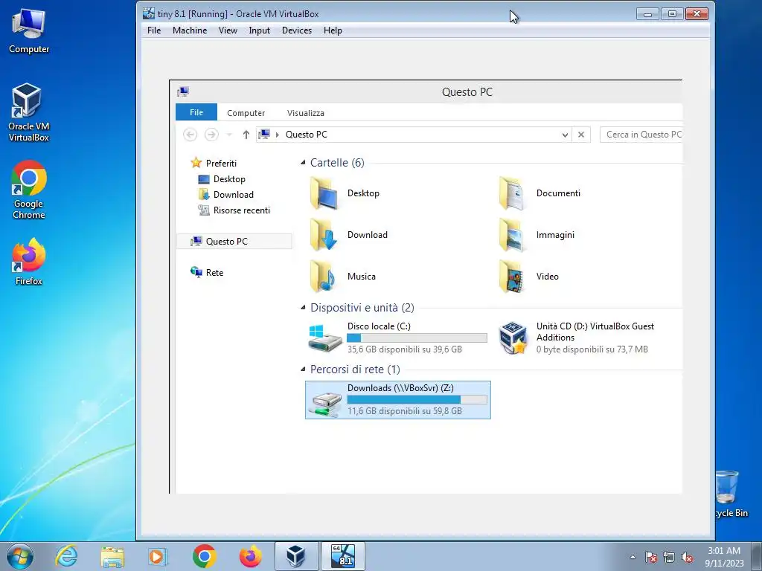This screenshot has height=571, width=762.
Task: Open the VirtualBox View menu
Action: click(x=228, y=30)
